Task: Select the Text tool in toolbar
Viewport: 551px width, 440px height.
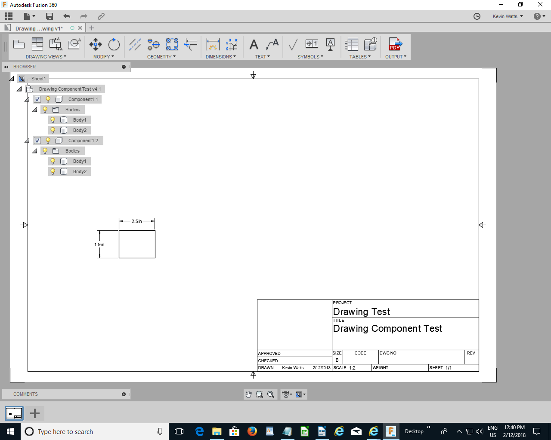Action: coord(254,44)
